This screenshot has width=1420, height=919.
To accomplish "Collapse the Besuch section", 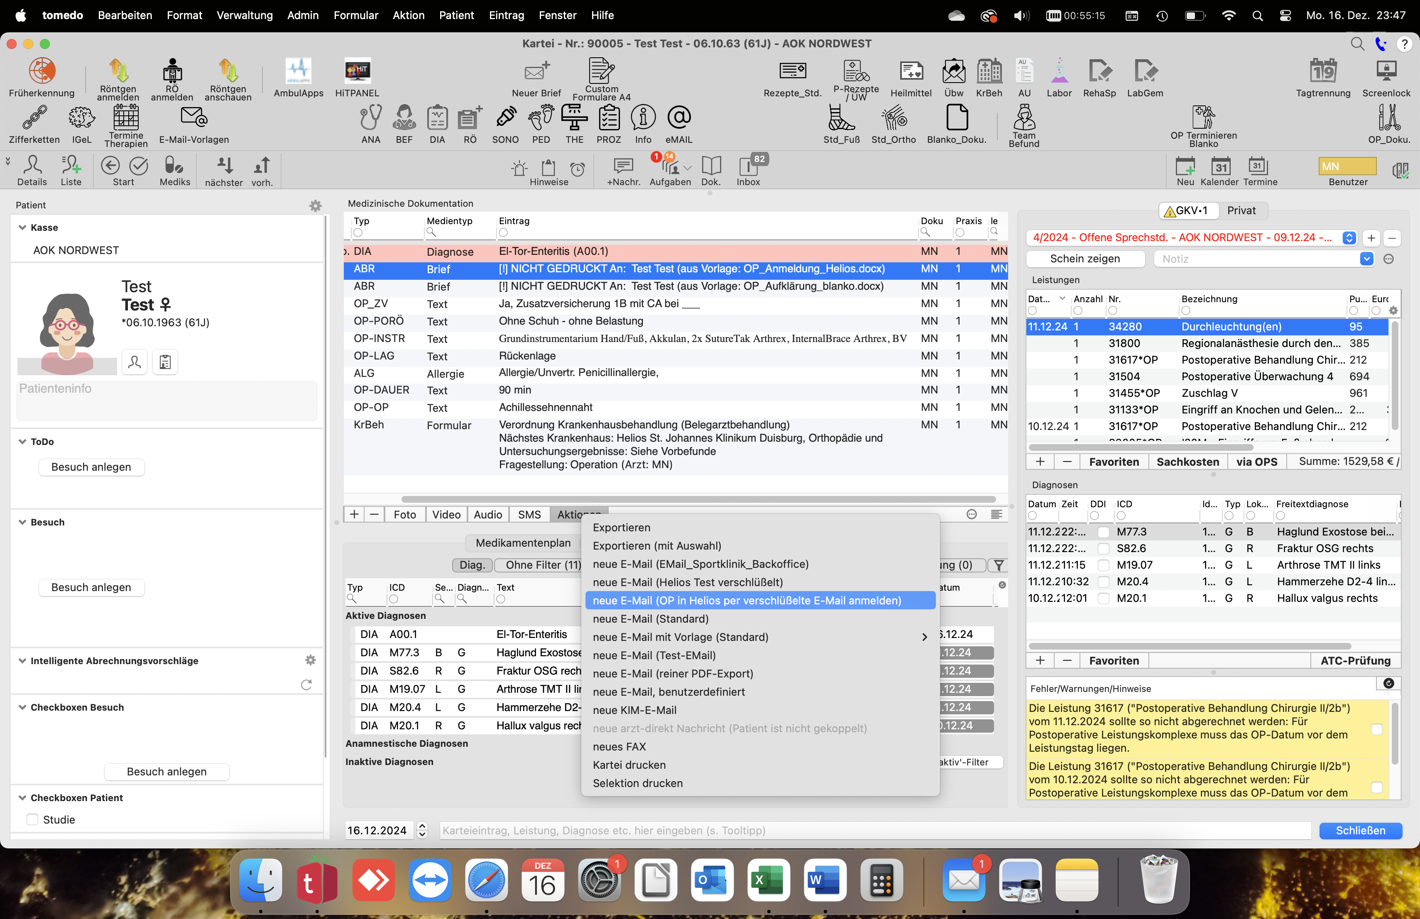I will click(x=22, y=522).
